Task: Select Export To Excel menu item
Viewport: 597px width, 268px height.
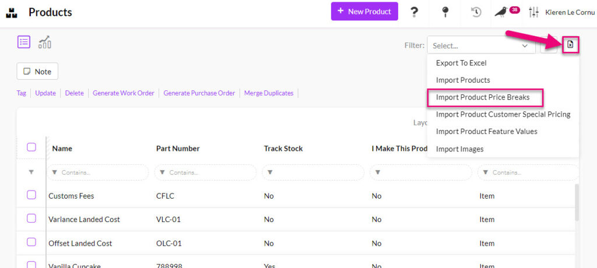Action: click(461, 63)
